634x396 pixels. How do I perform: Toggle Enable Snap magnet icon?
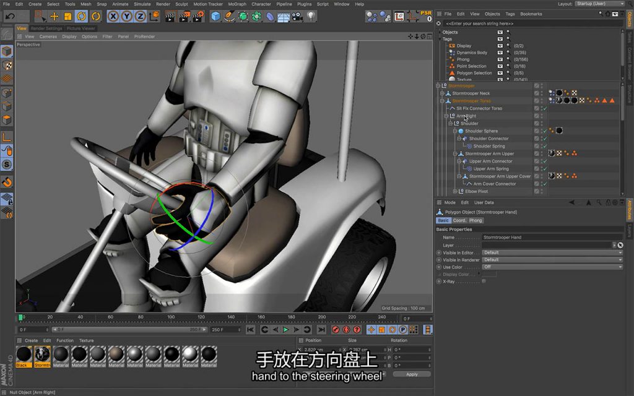pos(7,182)
